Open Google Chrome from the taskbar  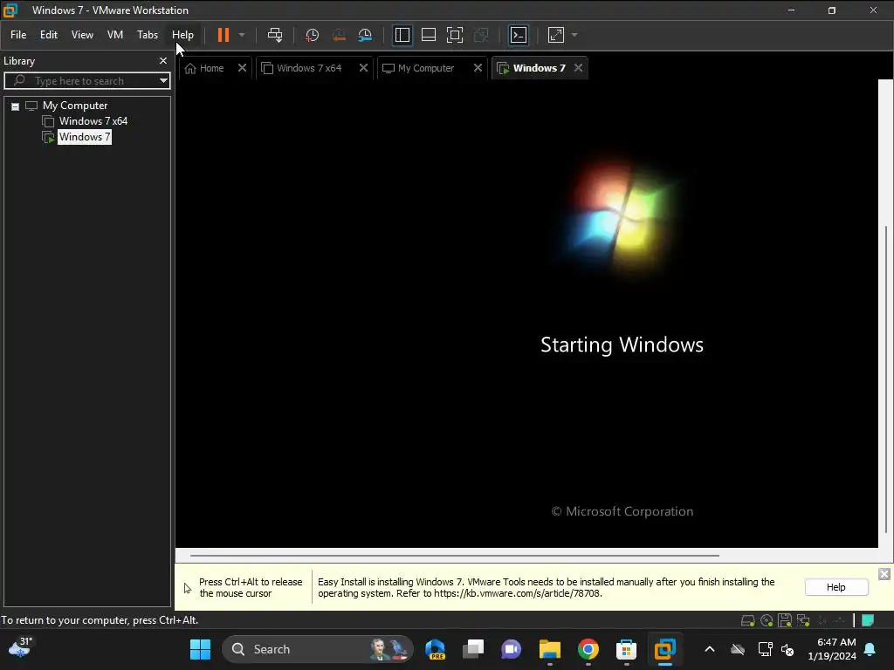click(x=588, y=649)
